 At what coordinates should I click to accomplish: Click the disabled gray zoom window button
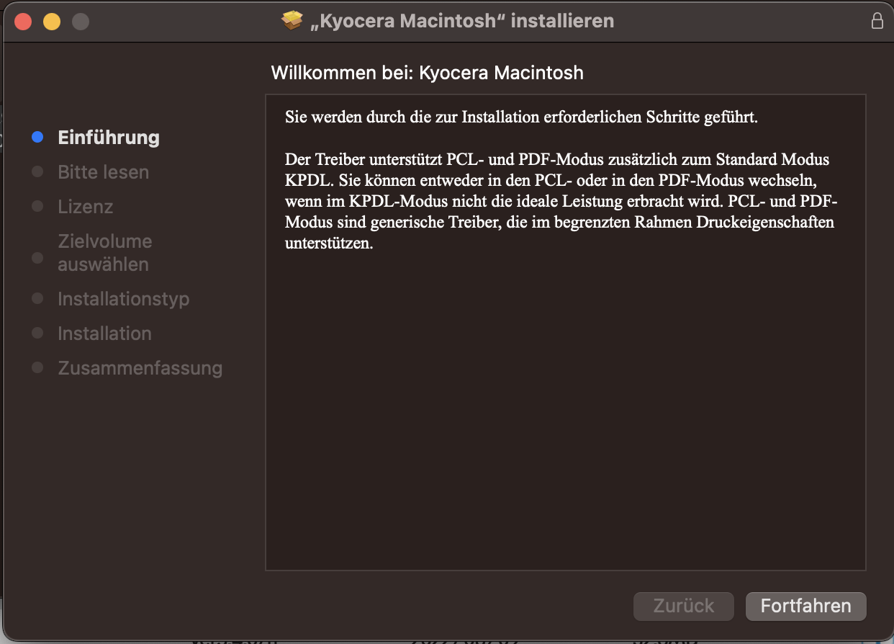click(81, 22)
